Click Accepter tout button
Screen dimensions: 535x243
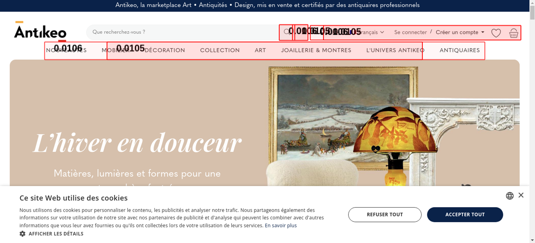pyautogui.click(x=465, y=215)
